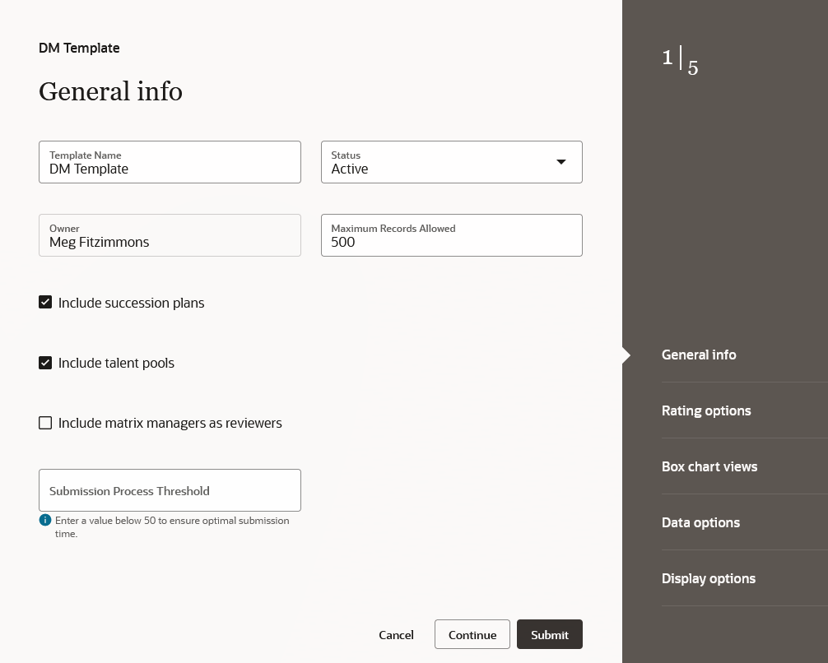Change Maximum Records Allowed value
This screenshot has height=663, width=828.
tap(452, 235)
